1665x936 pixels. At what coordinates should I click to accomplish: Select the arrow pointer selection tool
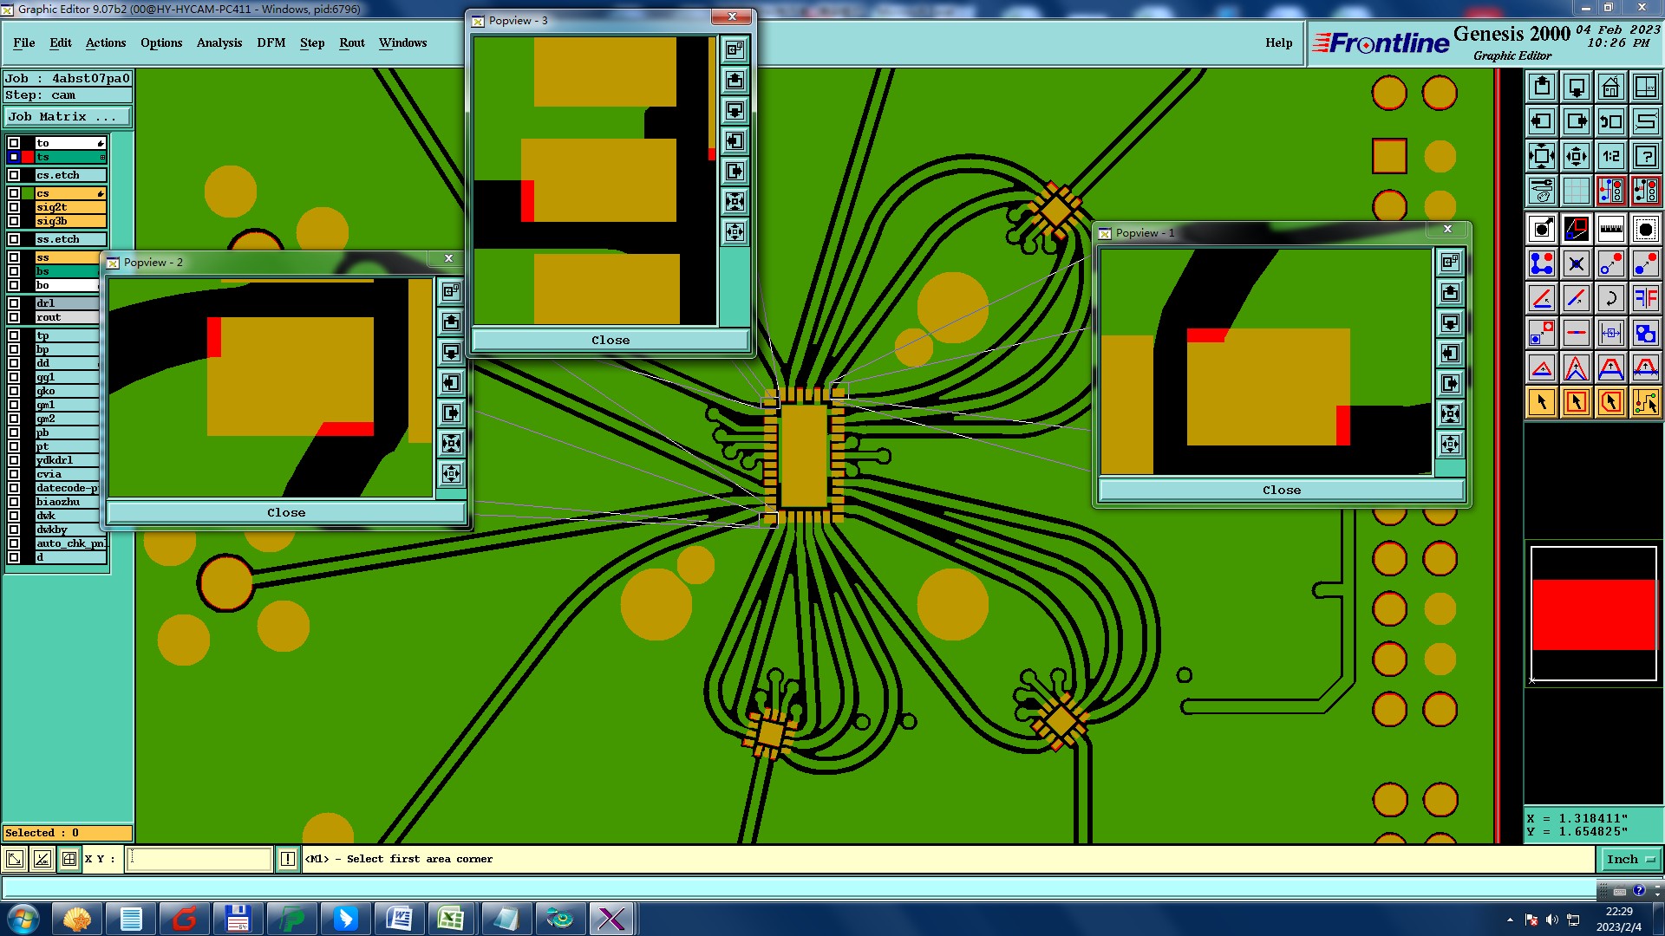tap(1542, 402)
